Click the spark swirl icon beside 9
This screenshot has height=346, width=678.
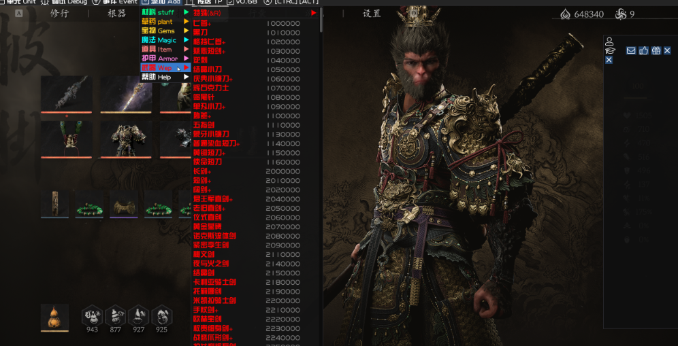click(621, 15)
